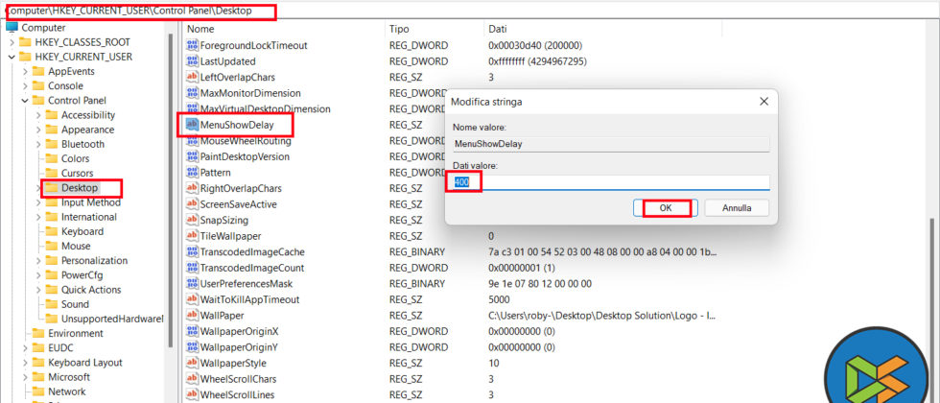The height and width of the screenshot is (403, 940).
Task: Expand the Keyboard Layout key
Action: 25,363
